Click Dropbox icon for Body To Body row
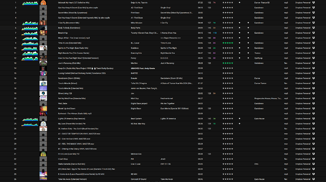 314,28
